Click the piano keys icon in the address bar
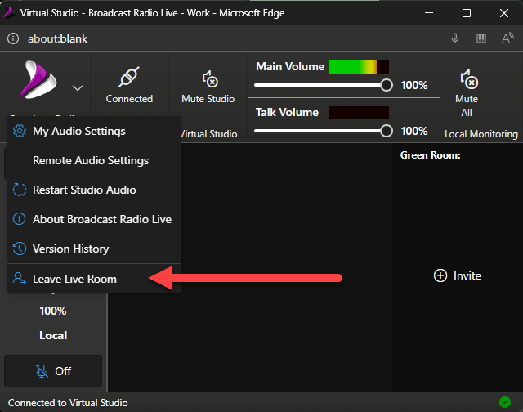The image size is (523, 412). pyautogui.click(x=481, y=38)
